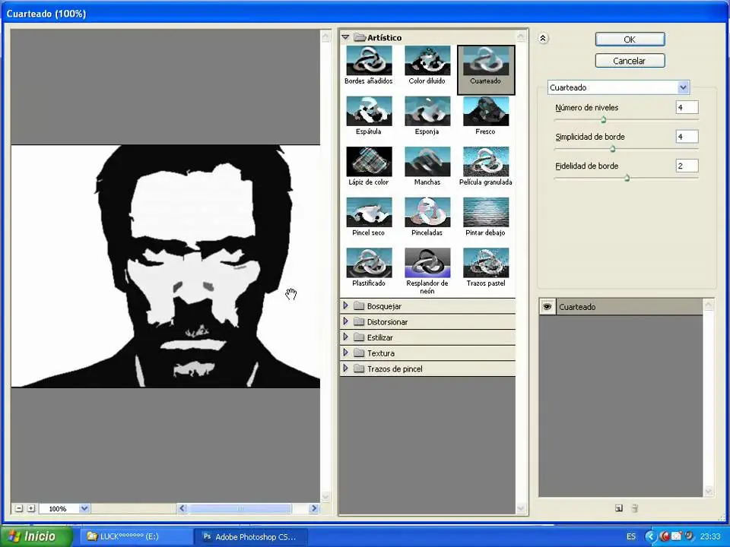Collapse the Artístico filter folder
Screen dimensions: 730x547
tap(345, 37)
